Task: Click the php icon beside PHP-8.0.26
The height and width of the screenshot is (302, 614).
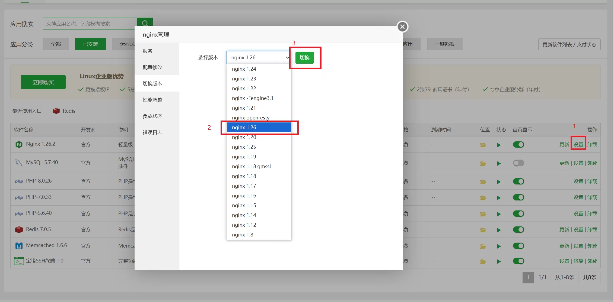Action: pos(19,181)
